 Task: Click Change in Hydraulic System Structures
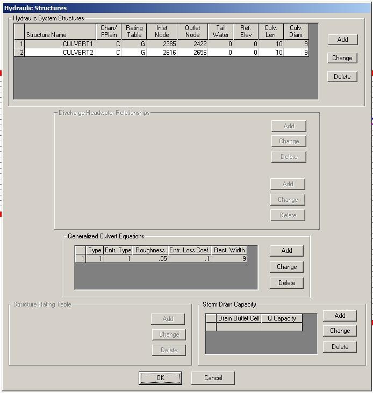pyautogui.click(x=342, y=58)
